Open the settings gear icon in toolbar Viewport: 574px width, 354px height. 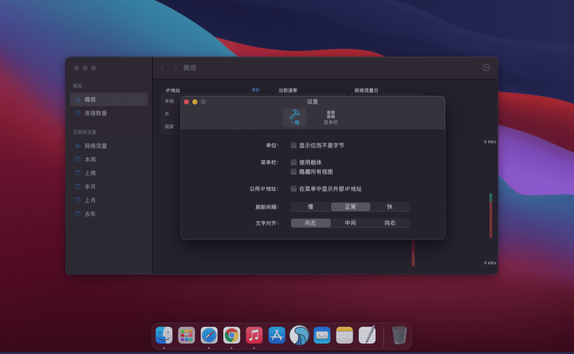pyautogui.click(x=486, y=68)
